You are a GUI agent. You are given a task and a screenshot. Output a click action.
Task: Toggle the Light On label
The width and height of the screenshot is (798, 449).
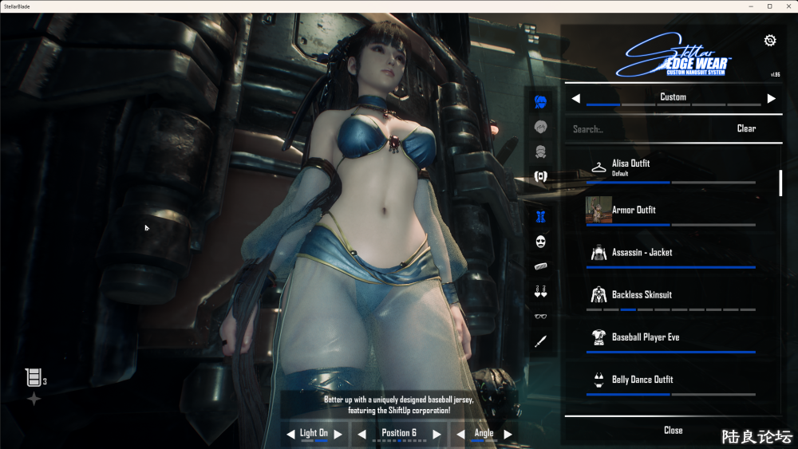click(x=314, y=433)
